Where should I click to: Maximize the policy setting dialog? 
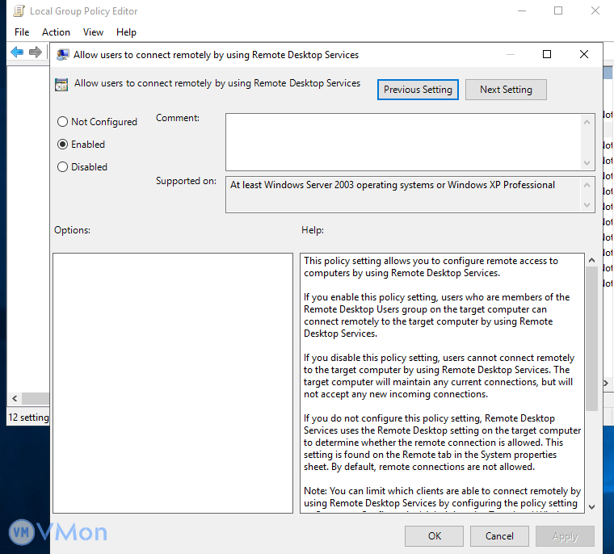pyautogui.click(x=547, y=55)
